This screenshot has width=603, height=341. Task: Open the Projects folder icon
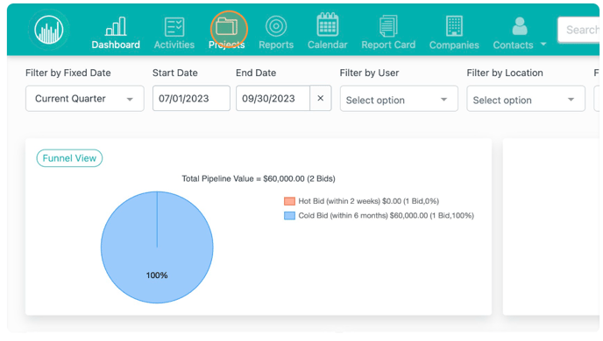click(226, 27)
